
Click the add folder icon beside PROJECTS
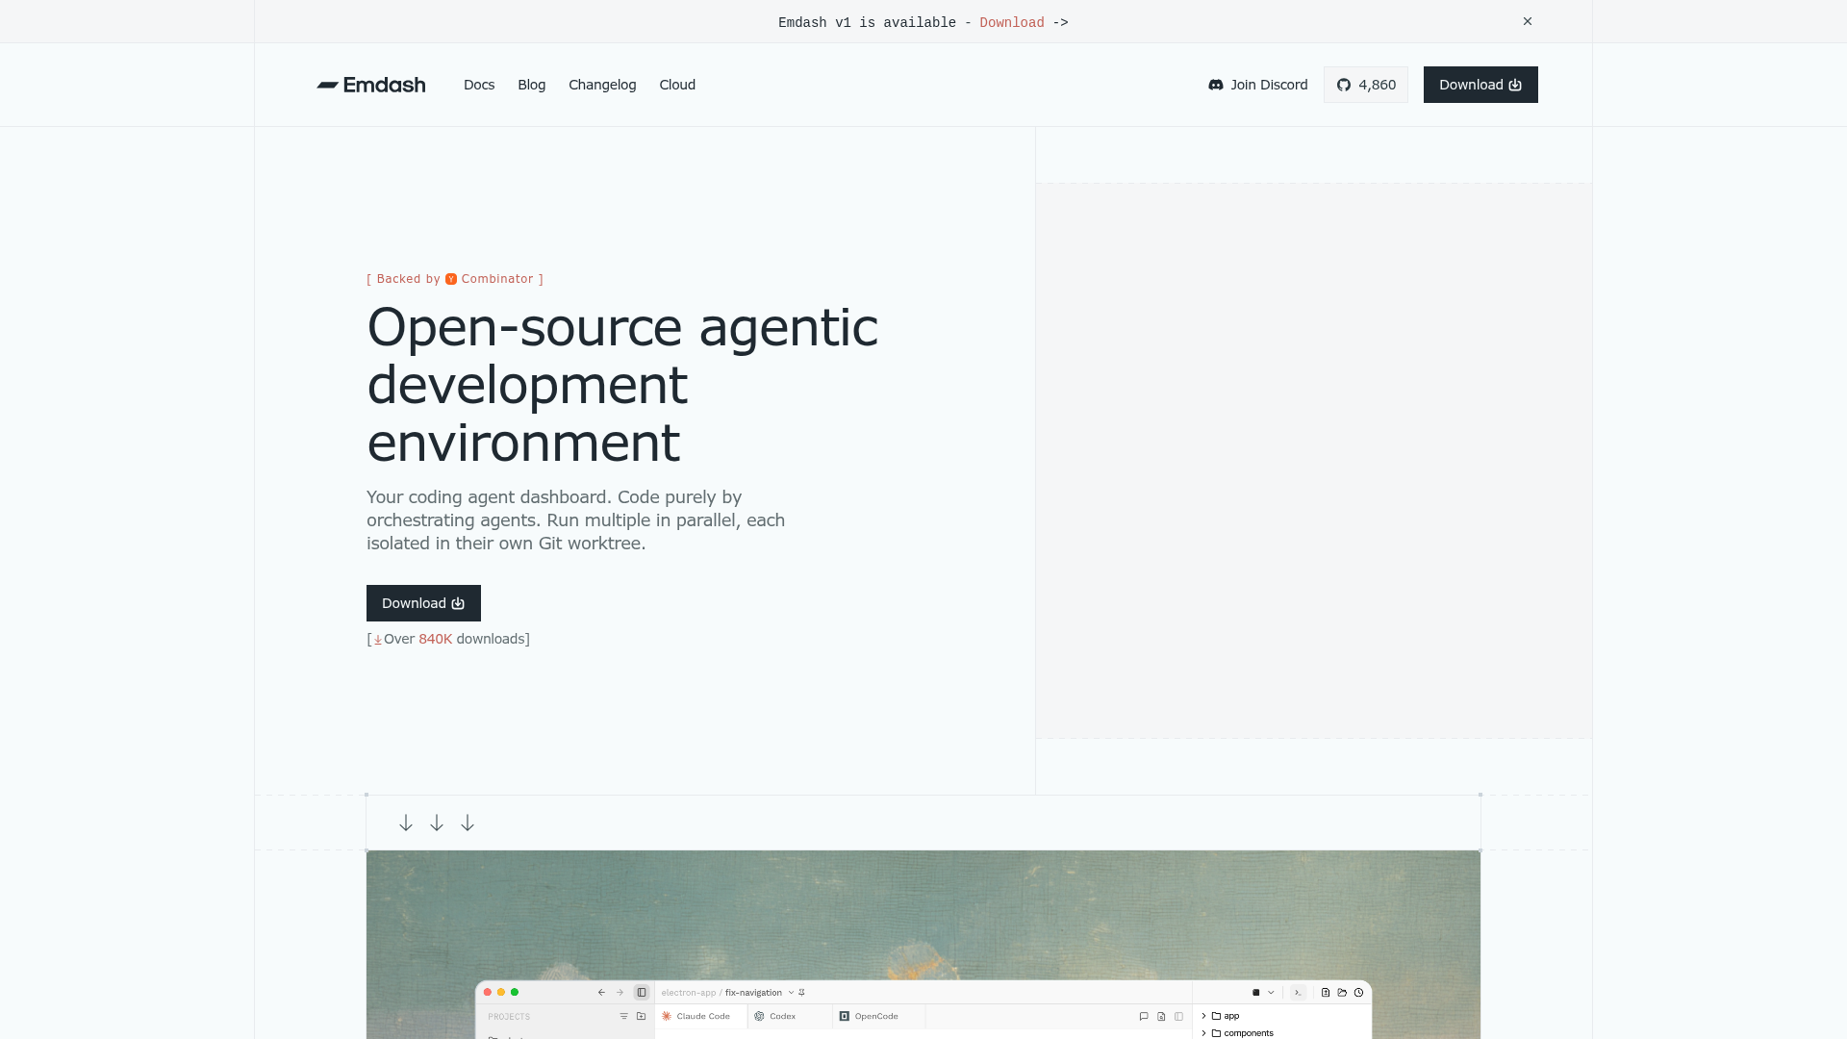pyautogui.click(x=642, y=1016)
